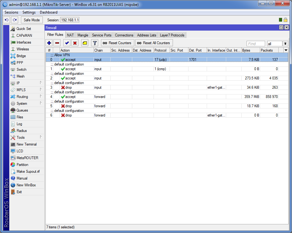Click the Find search field
The height and width of the screenshot is (233, 292).
point(256,44)
